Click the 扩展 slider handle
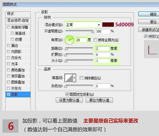159x136 pixels. click(x=66, y=55)
